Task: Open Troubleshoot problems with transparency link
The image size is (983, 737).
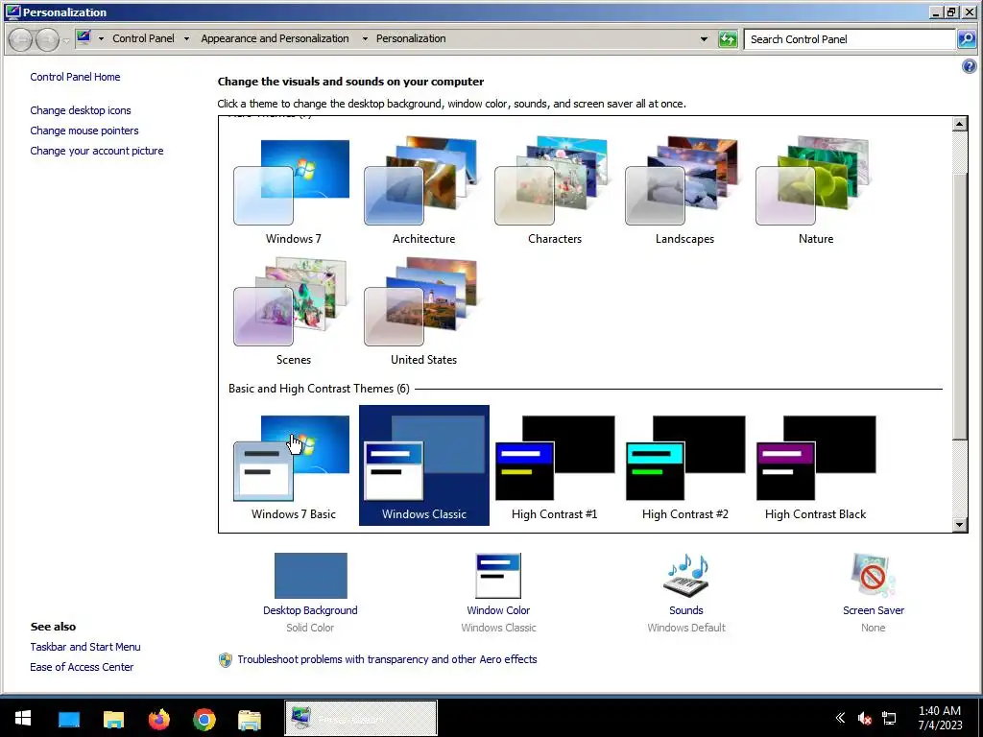Action: tap(387, 659)
